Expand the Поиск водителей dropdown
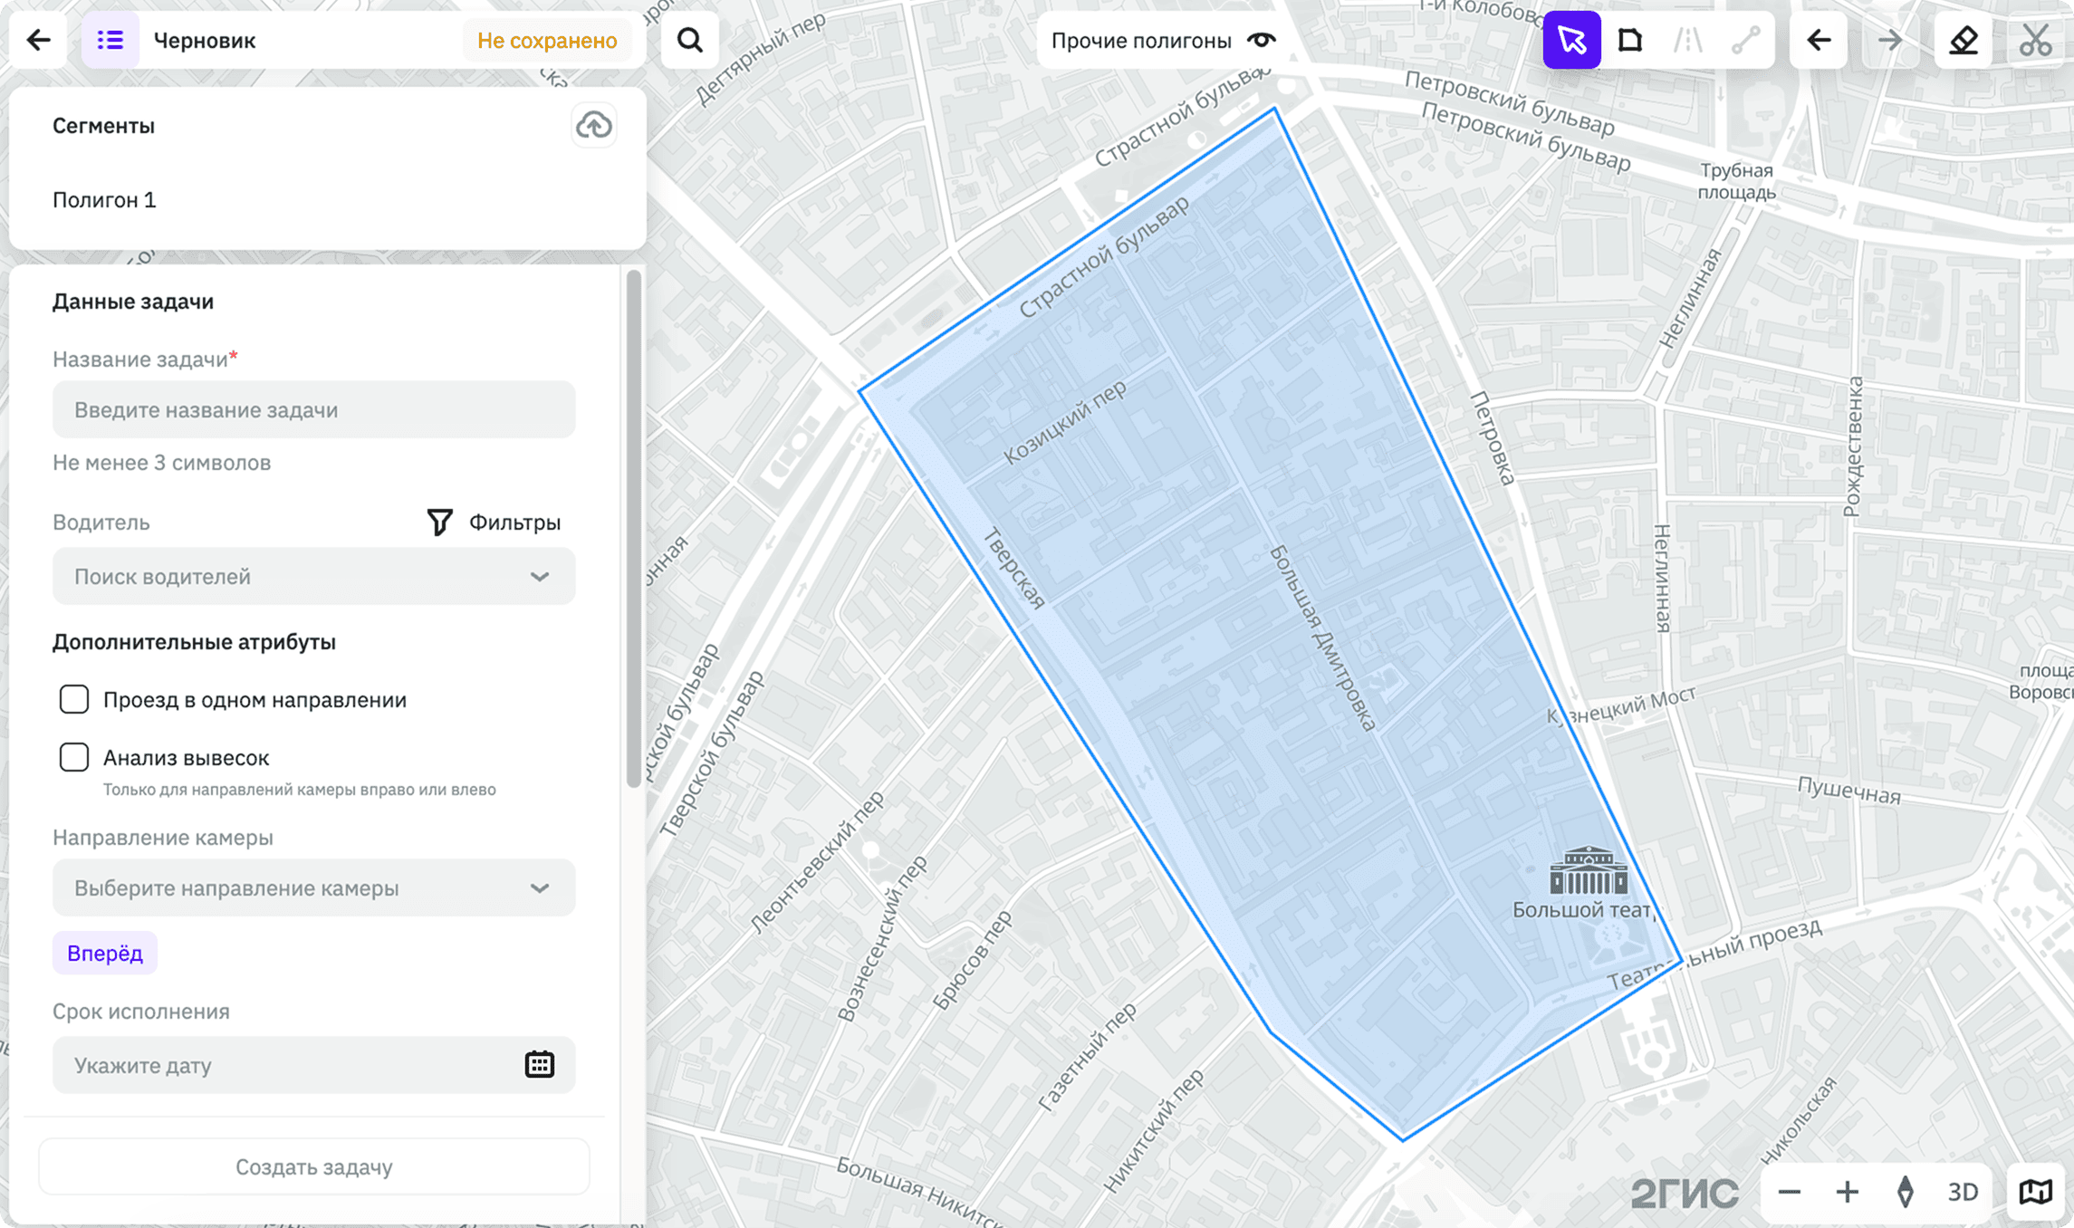 tap(313, 576)
